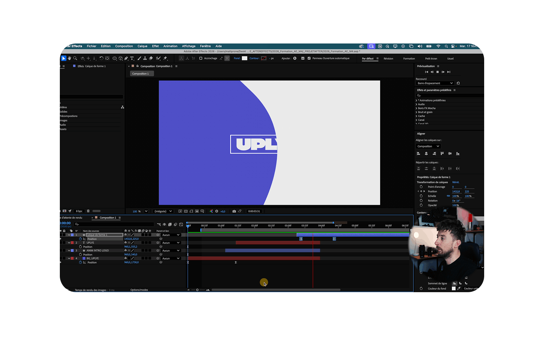Viewport: 544px width, 337px height.
Task: Select the Clone Stamp tool
Action: point(145,58)
